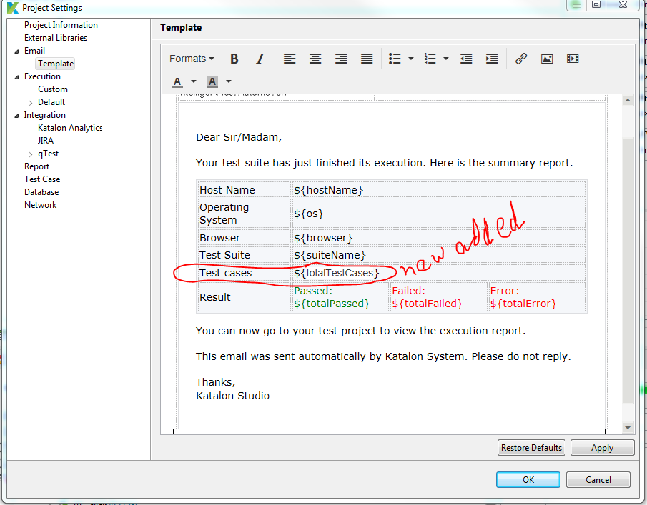Open Test Case settings
Image resolution: width=647 pixels, height=505 pixels.
point(42,179)
